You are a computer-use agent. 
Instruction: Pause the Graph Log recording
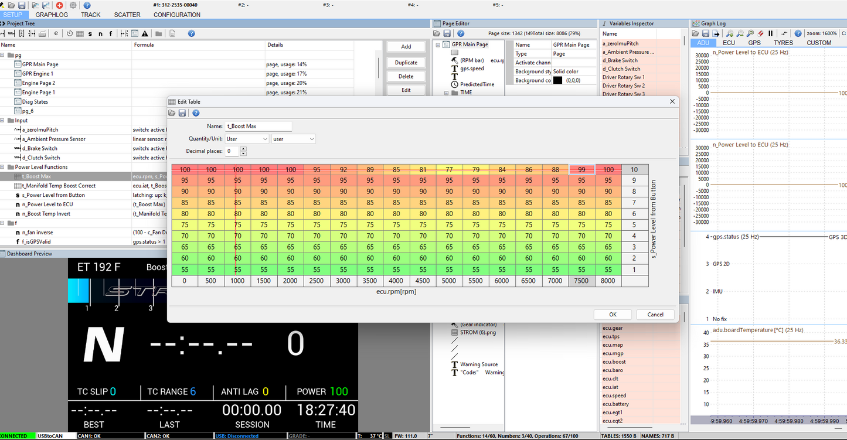770,34
